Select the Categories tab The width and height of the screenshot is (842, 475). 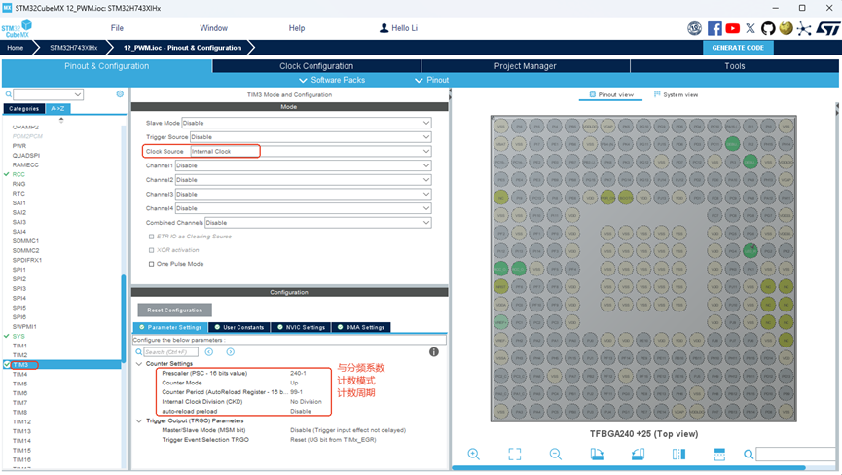pos(24,108)
